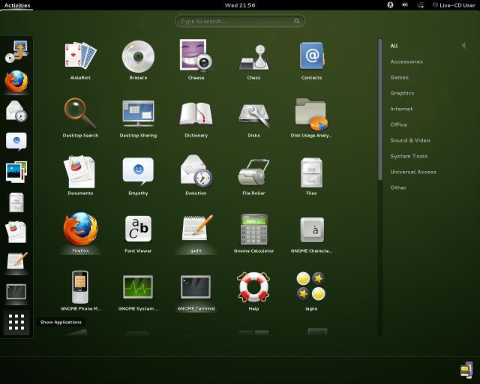This screenshot has height=384, width=480.
Task: Launch the Contacts application
Action: 311,60
